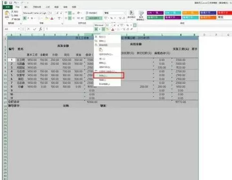Toggle Center alignment in the mini toolbar
The image size is (232, 180).
coord(103,29)
